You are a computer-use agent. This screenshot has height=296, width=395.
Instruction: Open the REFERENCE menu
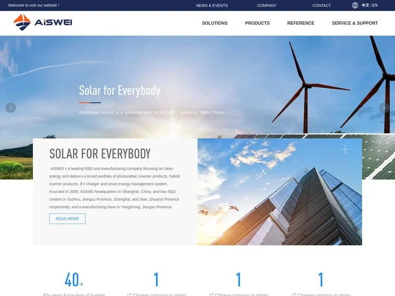[301, 23]
